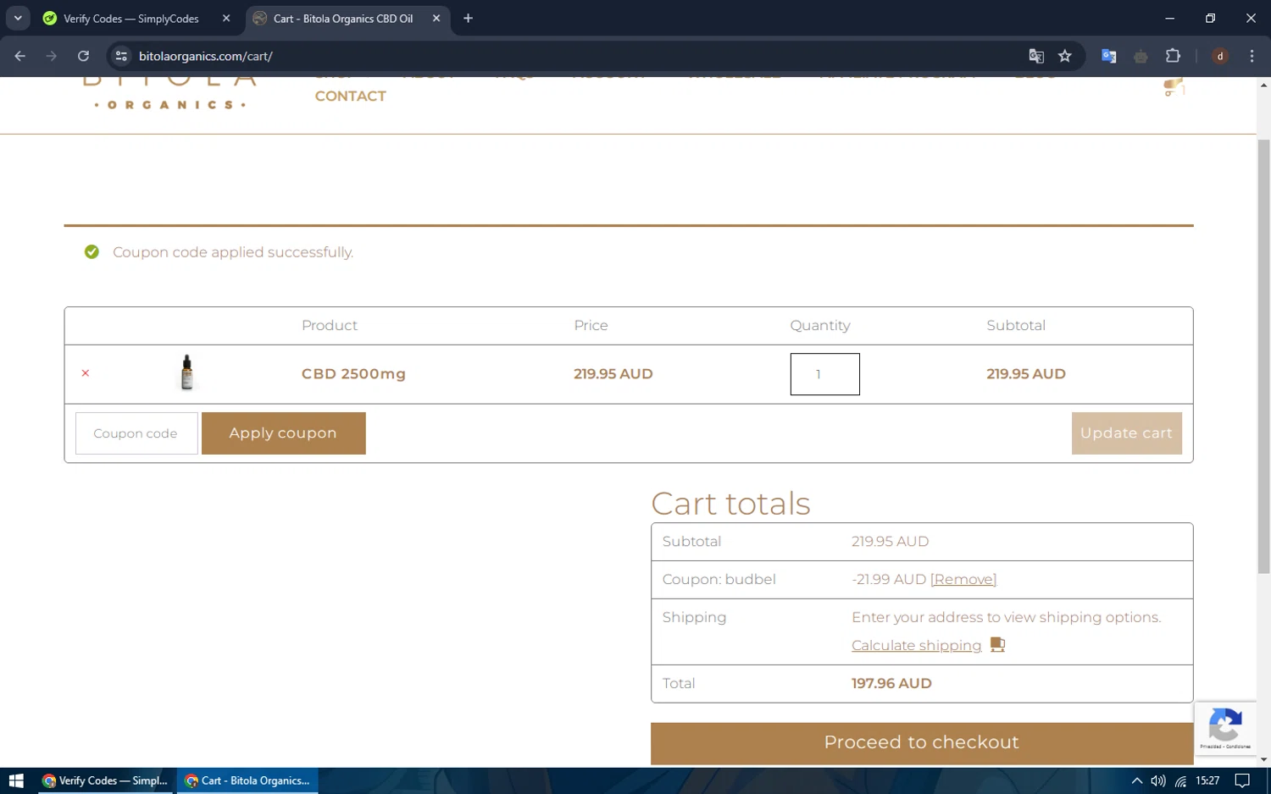This screenshot has width=1271, height=794.
Task: Remove CBD 2500mg from cart
Action: 86,373
